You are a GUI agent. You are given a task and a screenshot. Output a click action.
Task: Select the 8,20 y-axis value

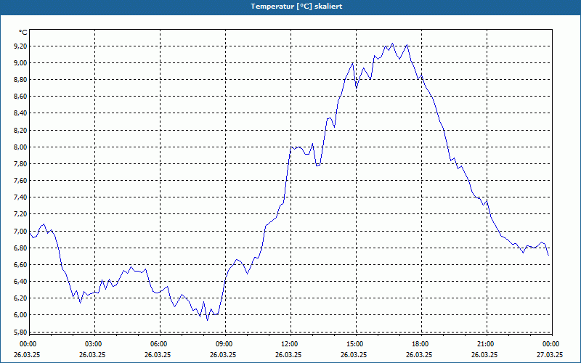tap(20, 131)
